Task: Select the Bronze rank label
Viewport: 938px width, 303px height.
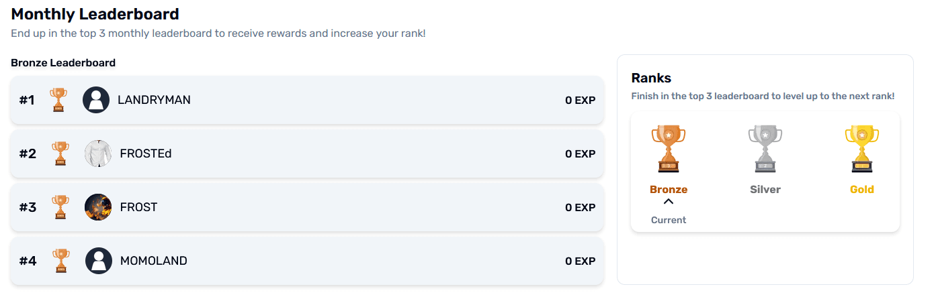Action: click(669, 190)
